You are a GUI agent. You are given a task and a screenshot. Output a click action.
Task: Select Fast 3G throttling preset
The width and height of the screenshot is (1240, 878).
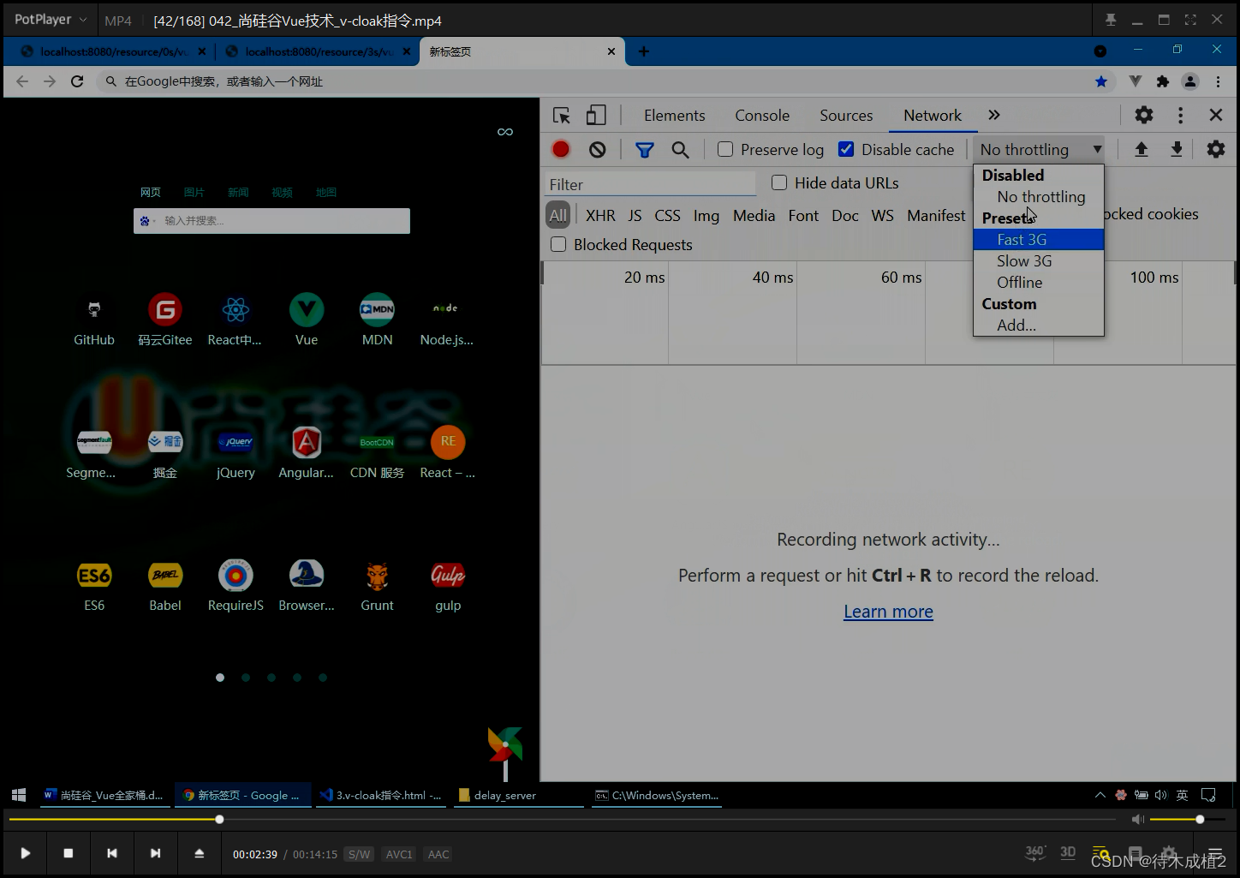1039,239
